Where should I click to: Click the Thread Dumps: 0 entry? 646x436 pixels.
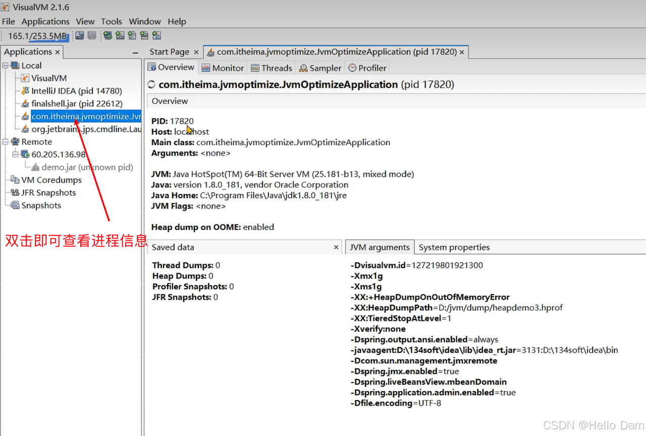click(x=186, y=265)
